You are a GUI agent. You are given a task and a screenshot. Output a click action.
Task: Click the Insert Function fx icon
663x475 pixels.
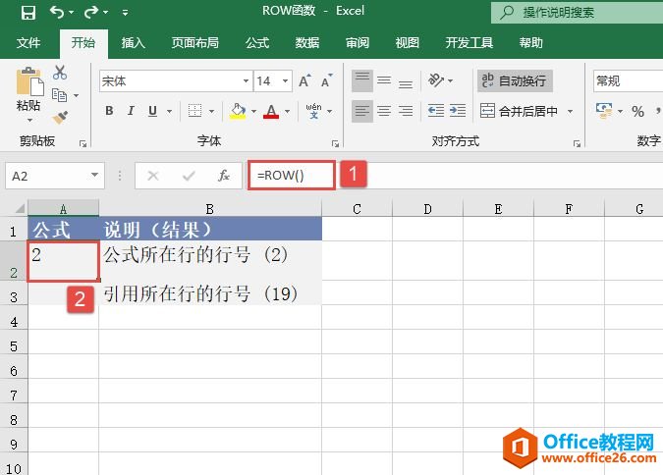(224, 176)
